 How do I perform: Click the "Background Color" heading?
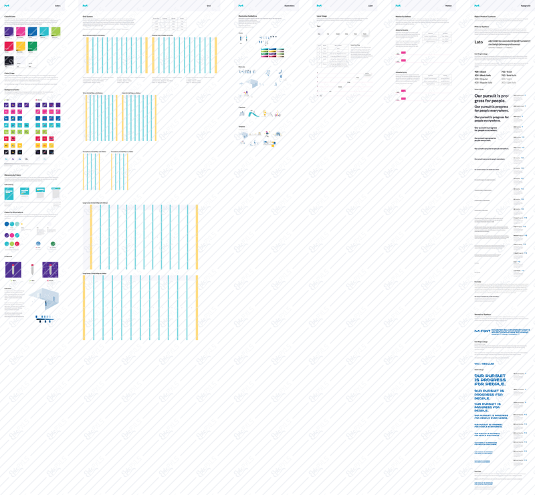[x=12, y=90]
